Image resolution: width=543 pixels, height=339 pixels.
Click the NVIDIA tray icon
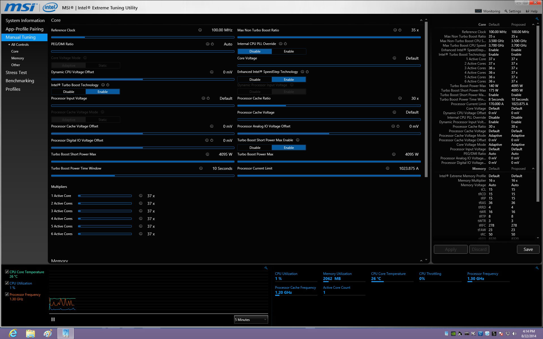[453, 334]
